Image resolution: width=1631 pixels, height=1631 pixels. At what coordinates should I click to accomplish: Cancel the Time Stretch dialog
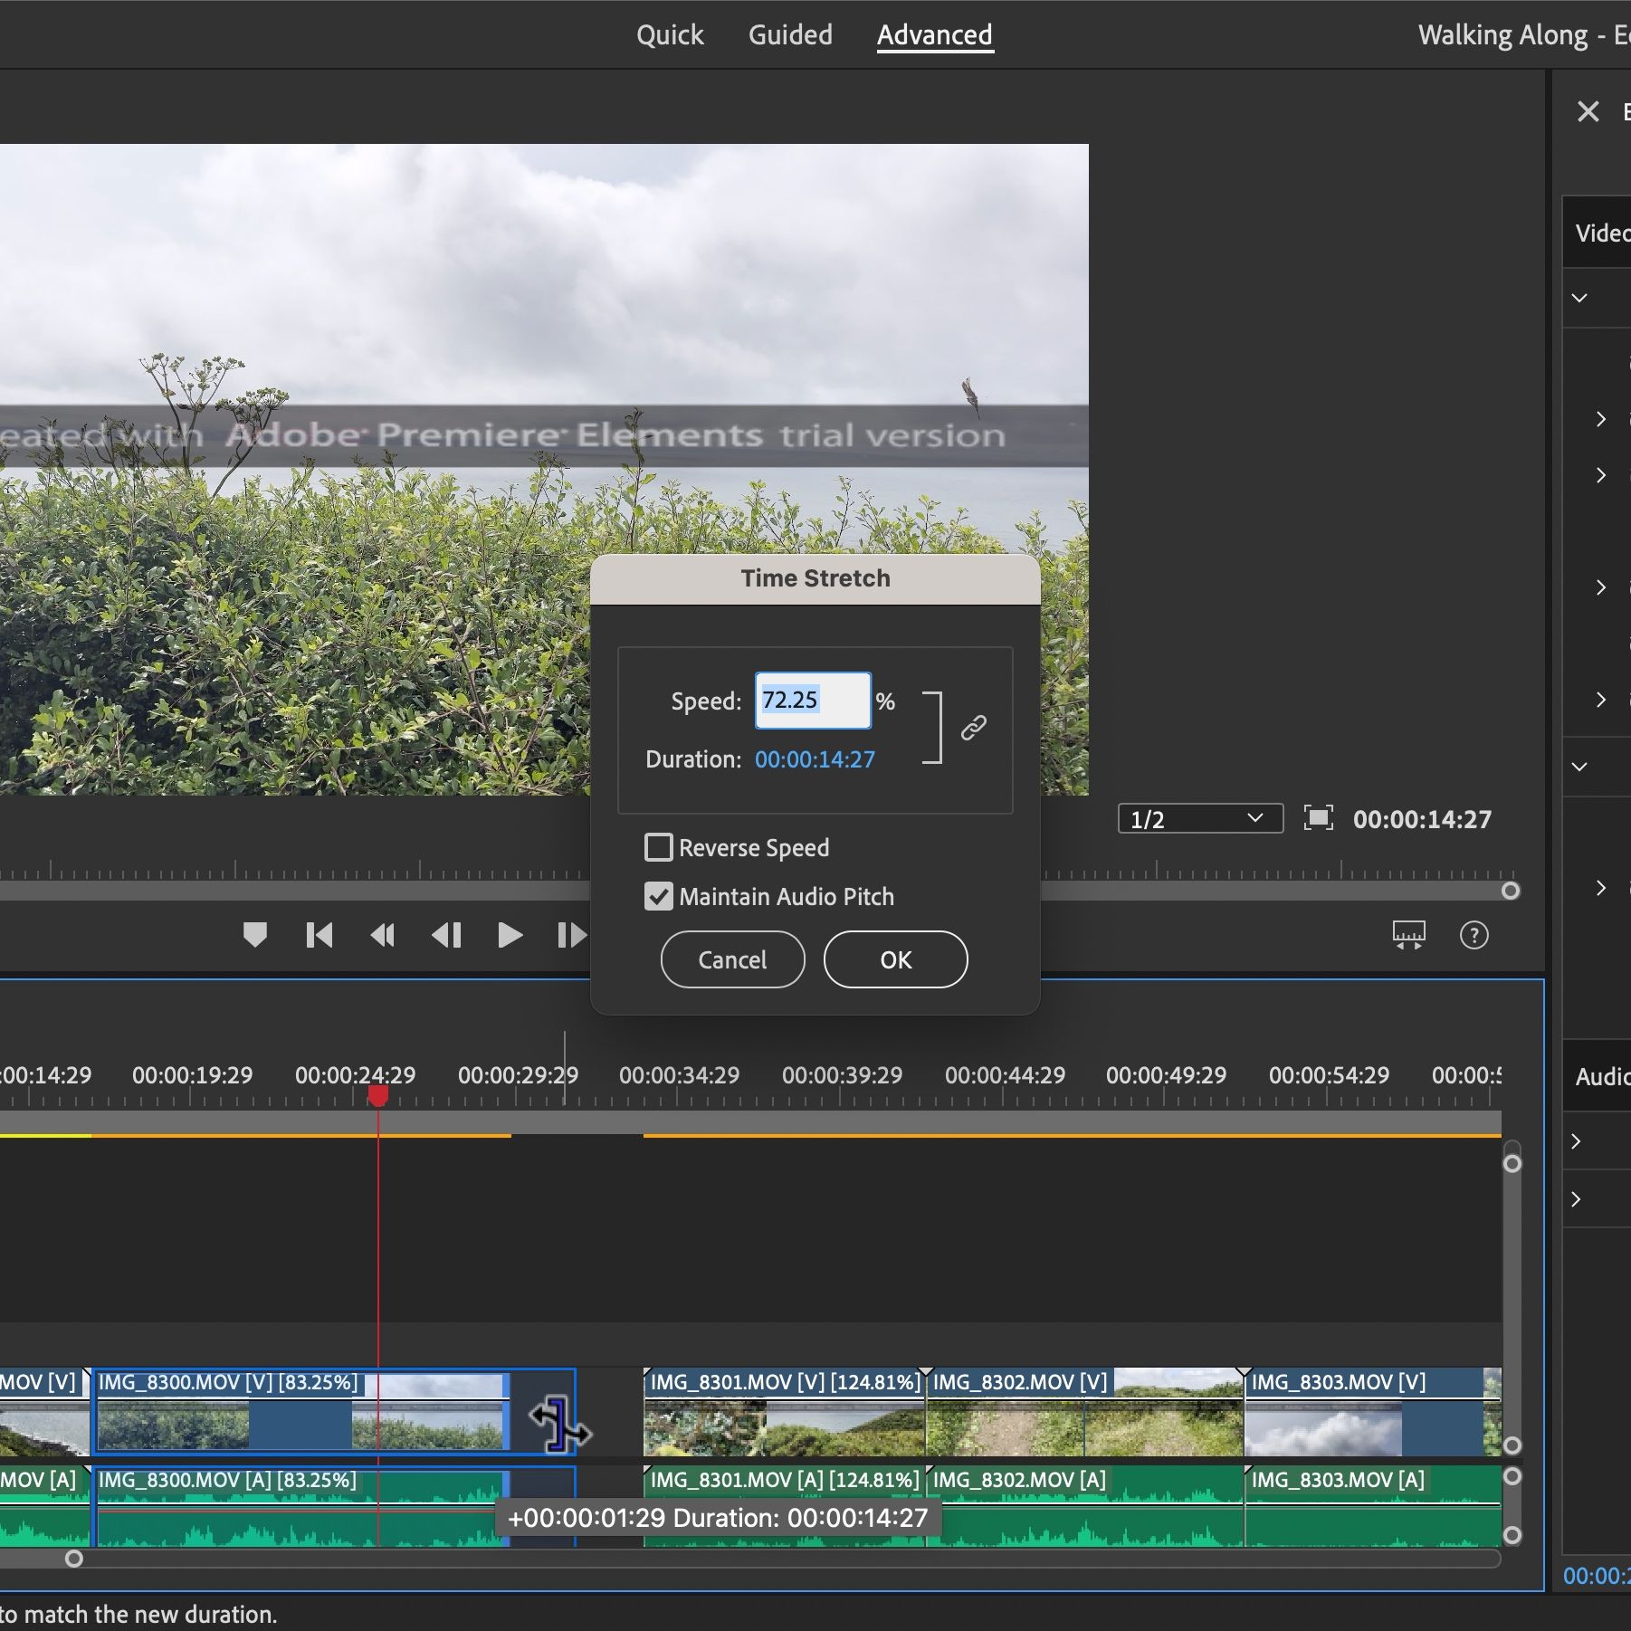[732, 959]
